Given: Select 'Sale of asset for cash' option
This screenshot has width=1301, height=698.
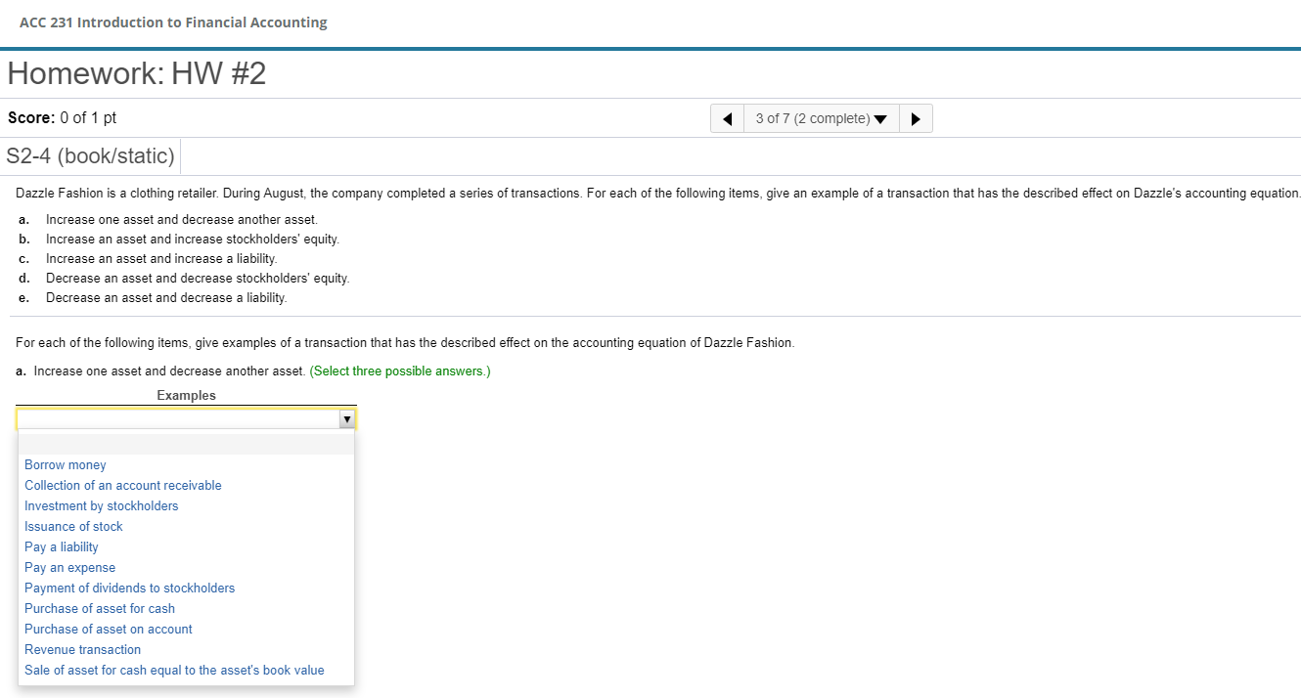Looking at the screenshot, I should click(x=174, y=671).
